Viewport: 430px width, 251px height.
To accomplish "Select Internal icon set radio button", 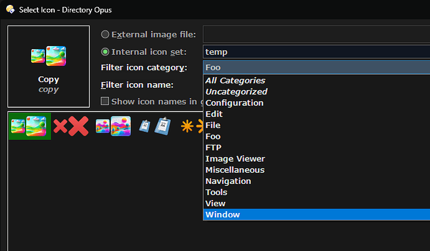I will pyautogui.click(x=105, y=52).
